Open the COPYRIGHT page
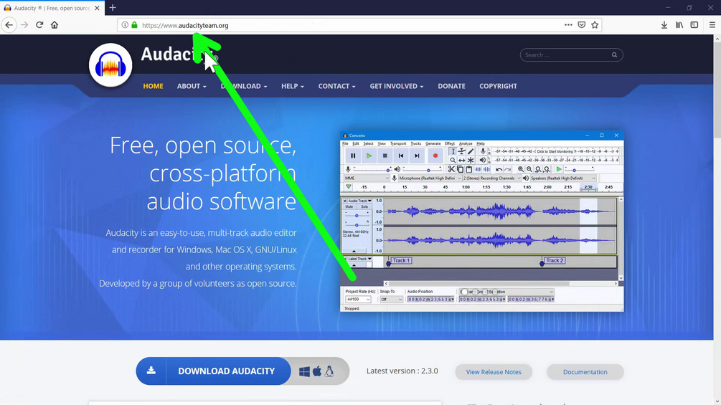Image resolution: width=721 pixels, height=405 pixels. (498, 86)
